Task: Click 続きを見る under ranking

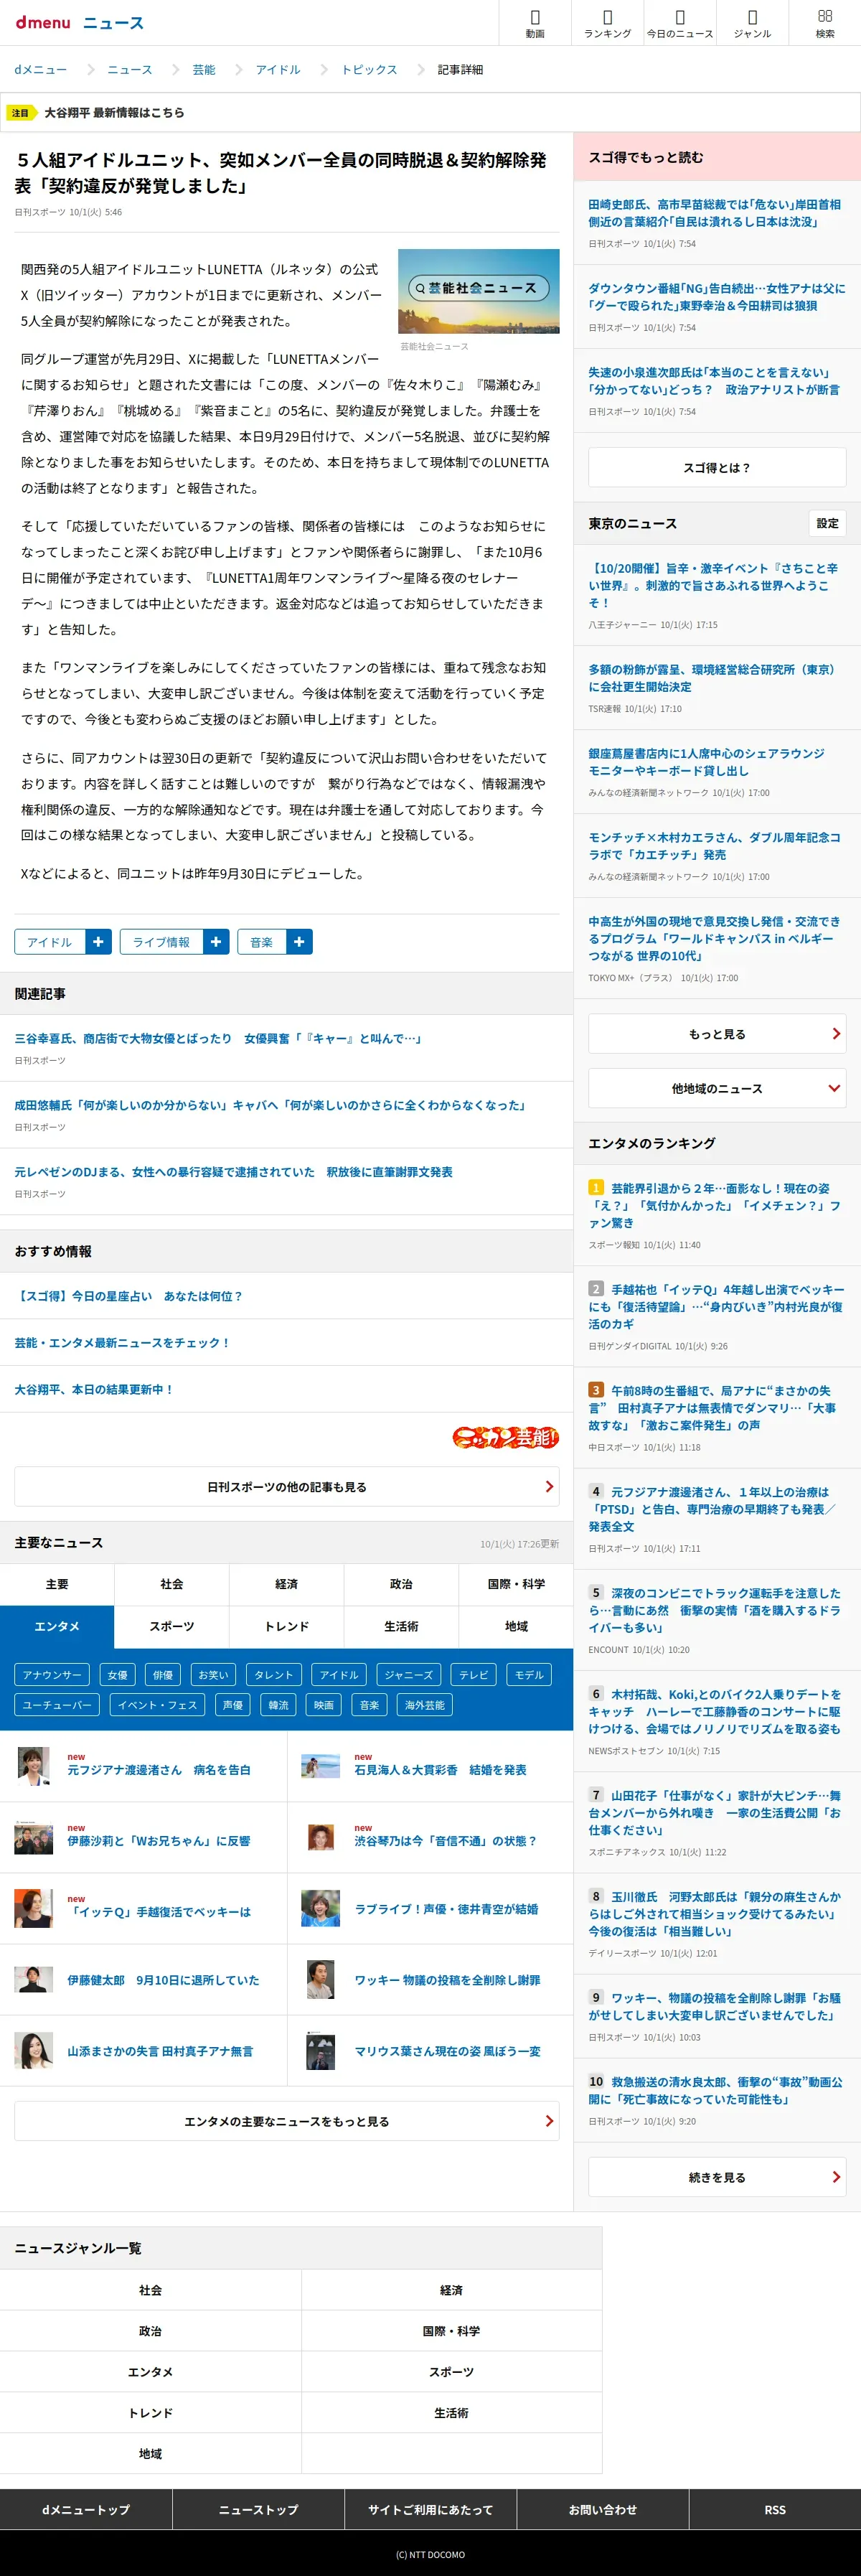Action: click(x=717, y=2177)
